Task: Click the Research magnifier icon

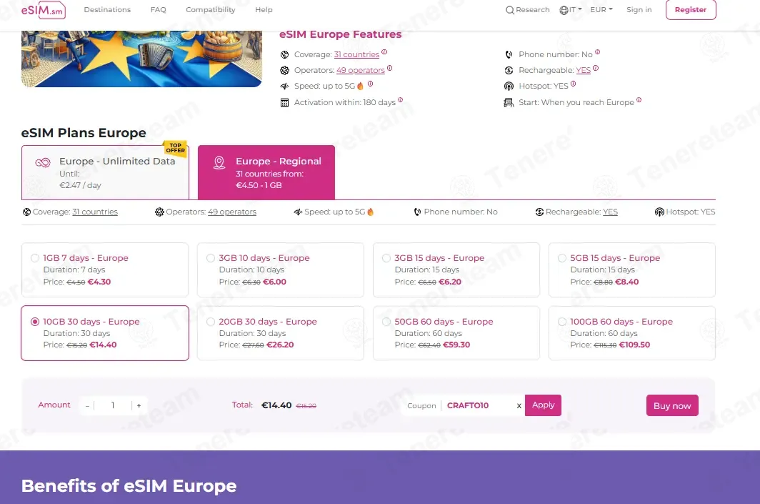Action: [509, 10]
